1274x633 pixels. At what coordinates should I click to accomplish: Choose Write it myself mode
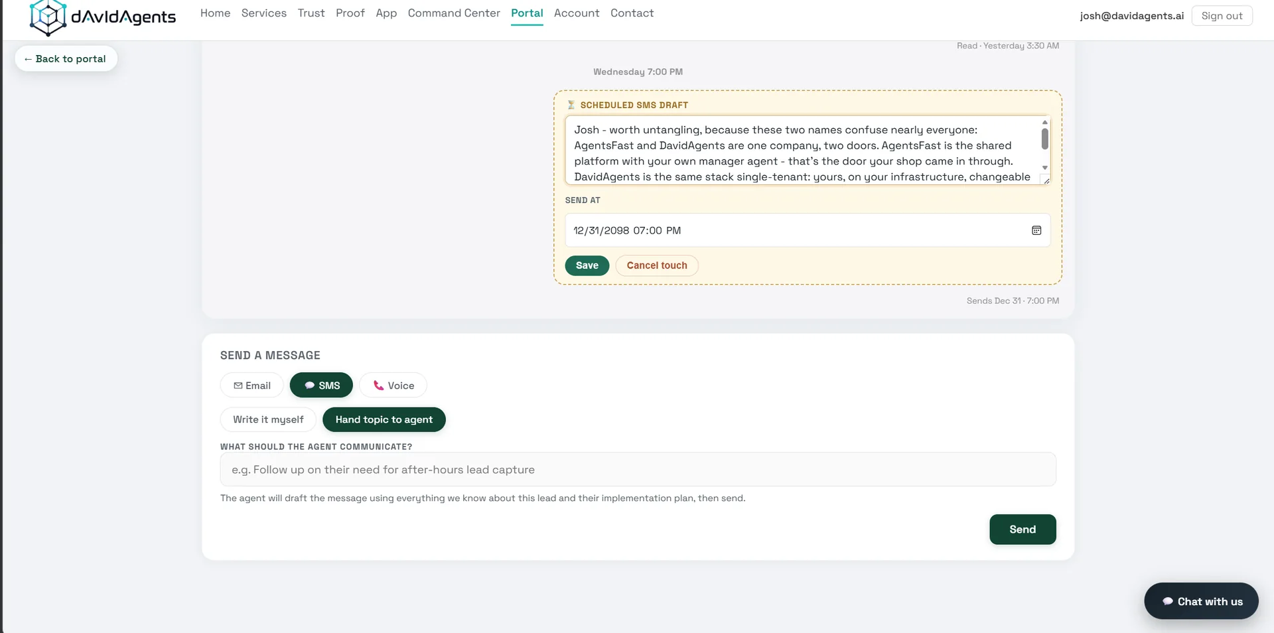(x=268, y=419)
